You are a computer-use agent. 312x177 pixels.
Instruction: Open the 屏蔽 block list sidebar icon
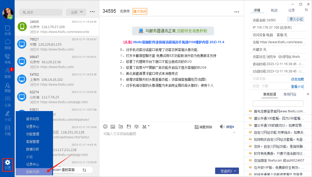point(8,88)
